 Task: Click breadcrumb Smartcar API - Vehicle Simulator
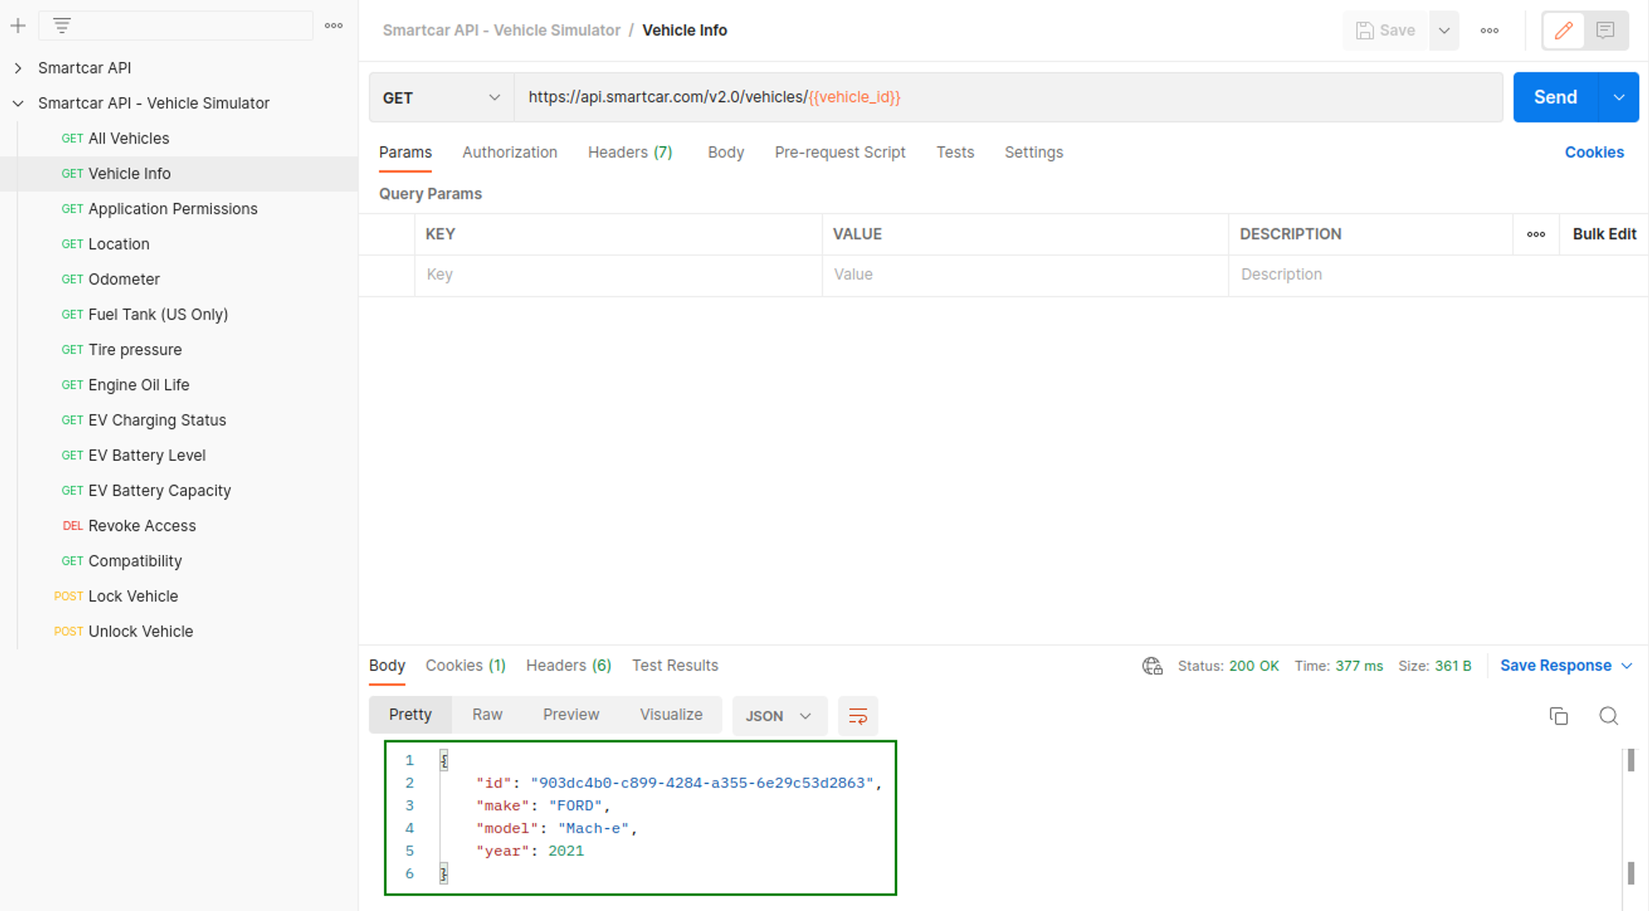[501, 31]
